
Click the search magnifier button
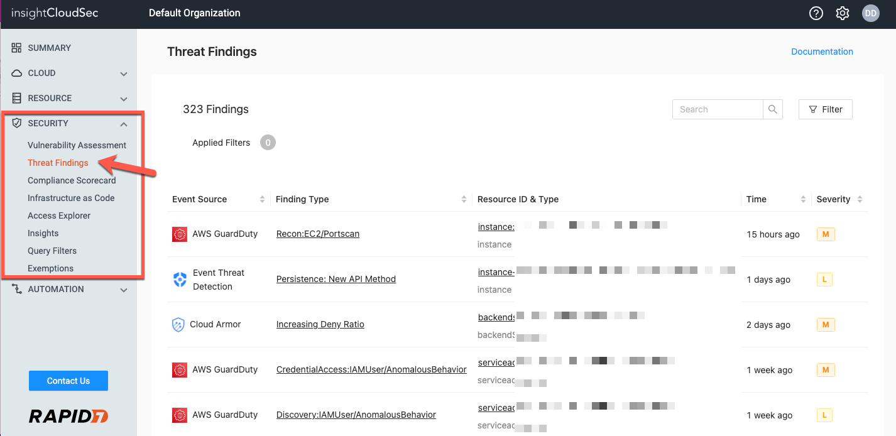773,109
